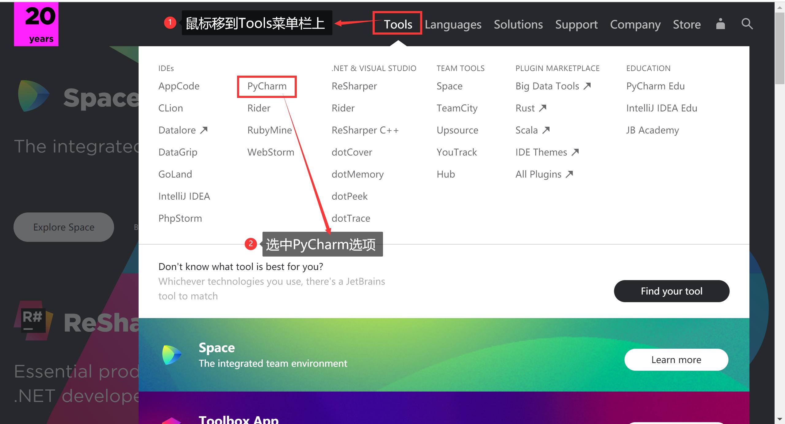
Task: Click the JetBrains 20 years logo
Action: coord(36,24)
